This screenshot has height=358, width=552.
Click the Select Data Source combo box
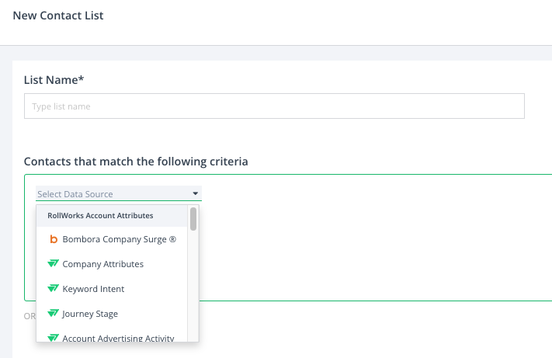119,193
